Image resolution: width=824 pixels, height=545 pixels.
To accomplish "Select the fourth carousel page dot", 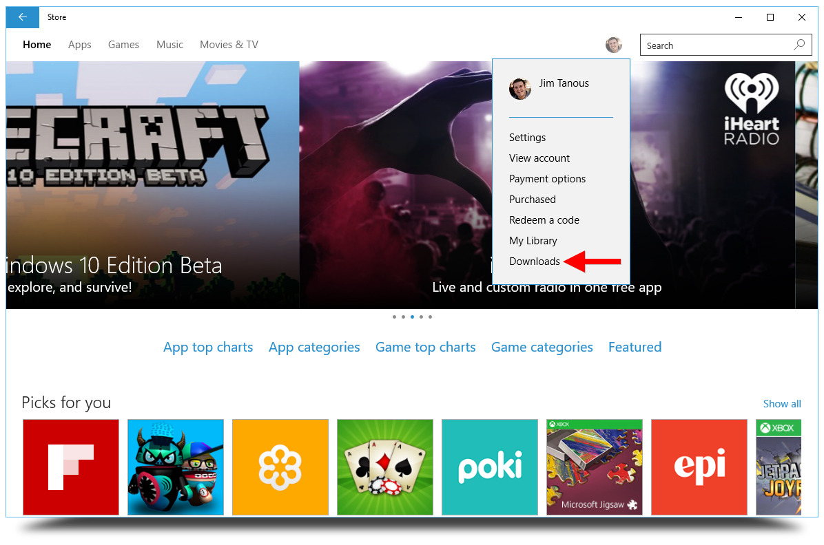I will pyautogui.click(x=421, y=317).
